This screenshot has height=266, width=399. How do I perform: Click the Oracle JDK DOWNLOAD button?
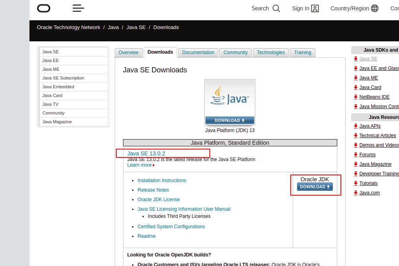coord(315,187)
